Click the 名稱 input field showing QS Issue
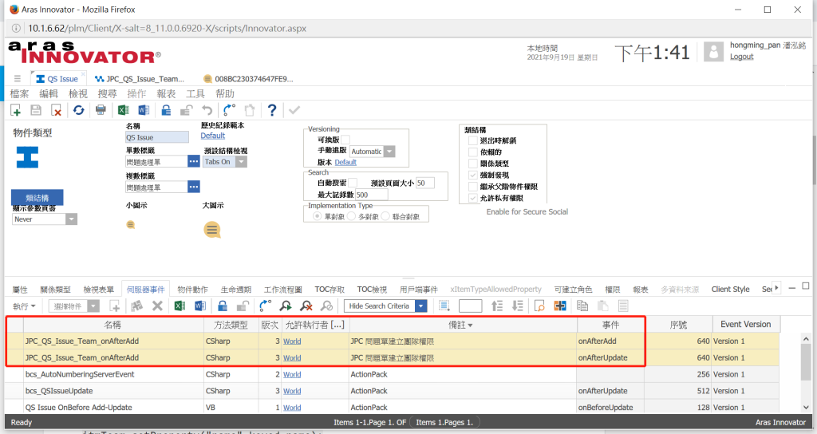 157,137
